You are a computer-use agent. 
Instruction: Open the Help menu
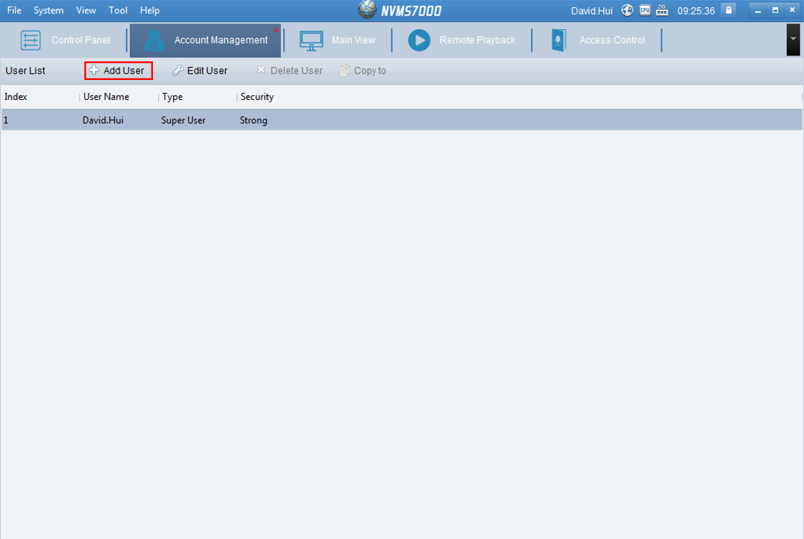click(150, 10)
